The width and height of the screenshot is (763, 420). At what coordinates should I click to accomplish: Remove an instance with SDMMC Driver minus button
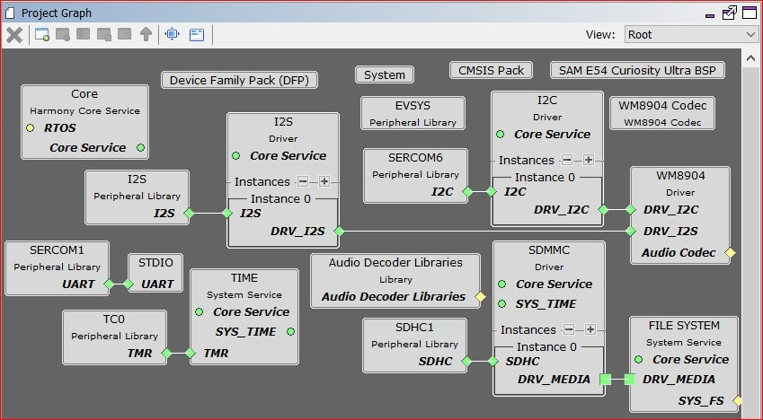point(568,329)
